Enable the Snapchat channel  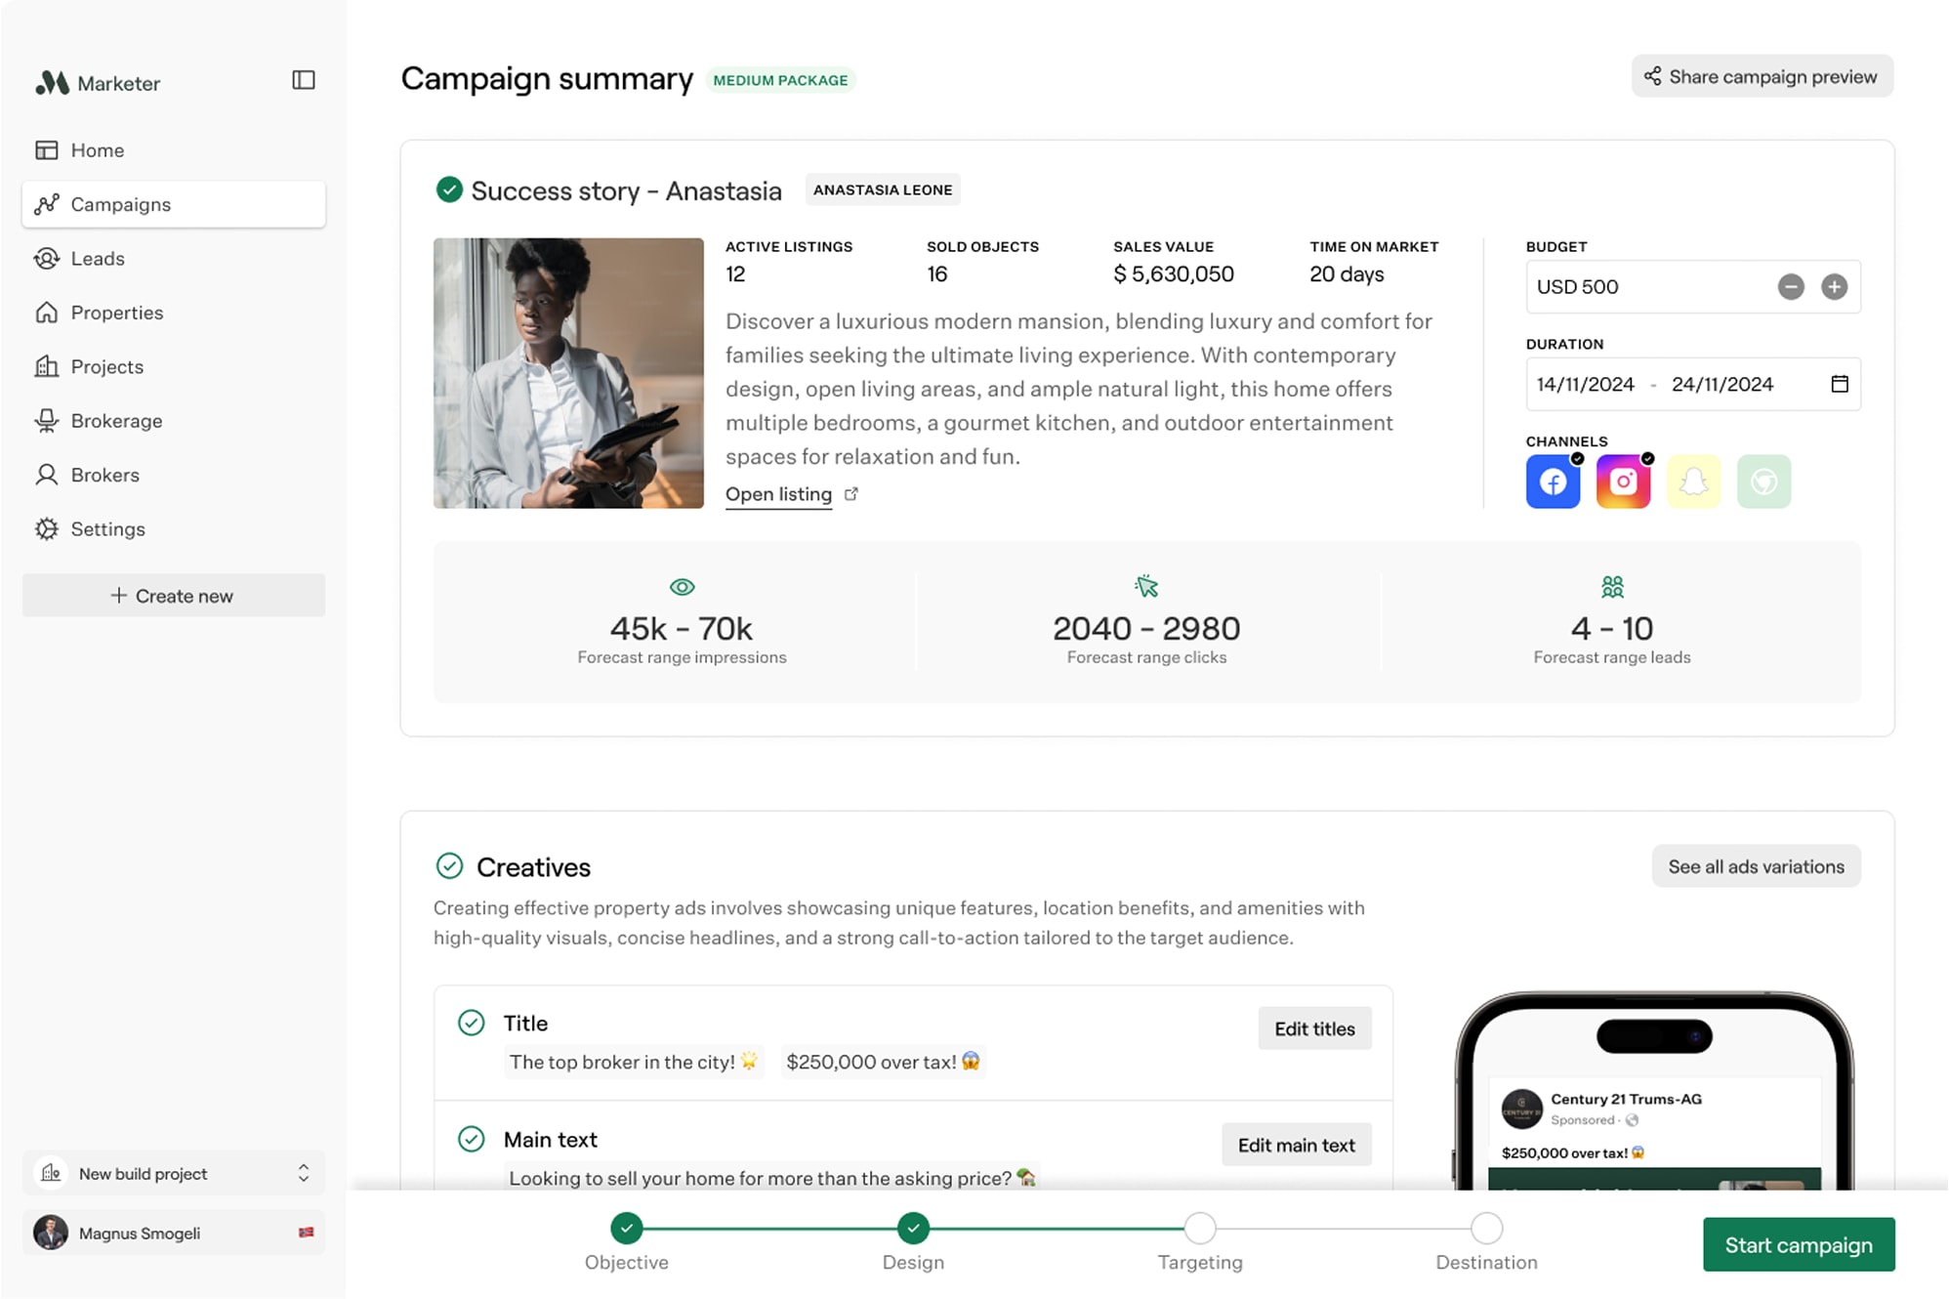1693,482
